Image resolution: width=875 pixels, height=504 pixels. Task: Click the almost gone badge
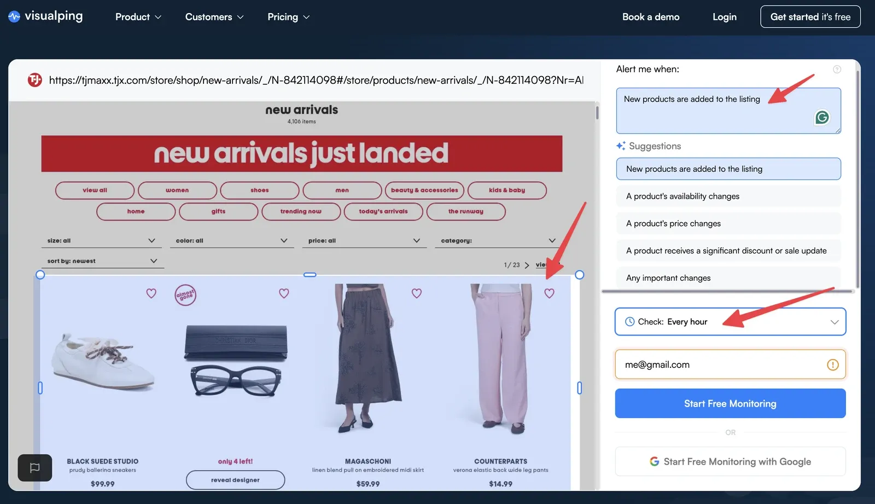pyautogui.click(x=185, y=295)
